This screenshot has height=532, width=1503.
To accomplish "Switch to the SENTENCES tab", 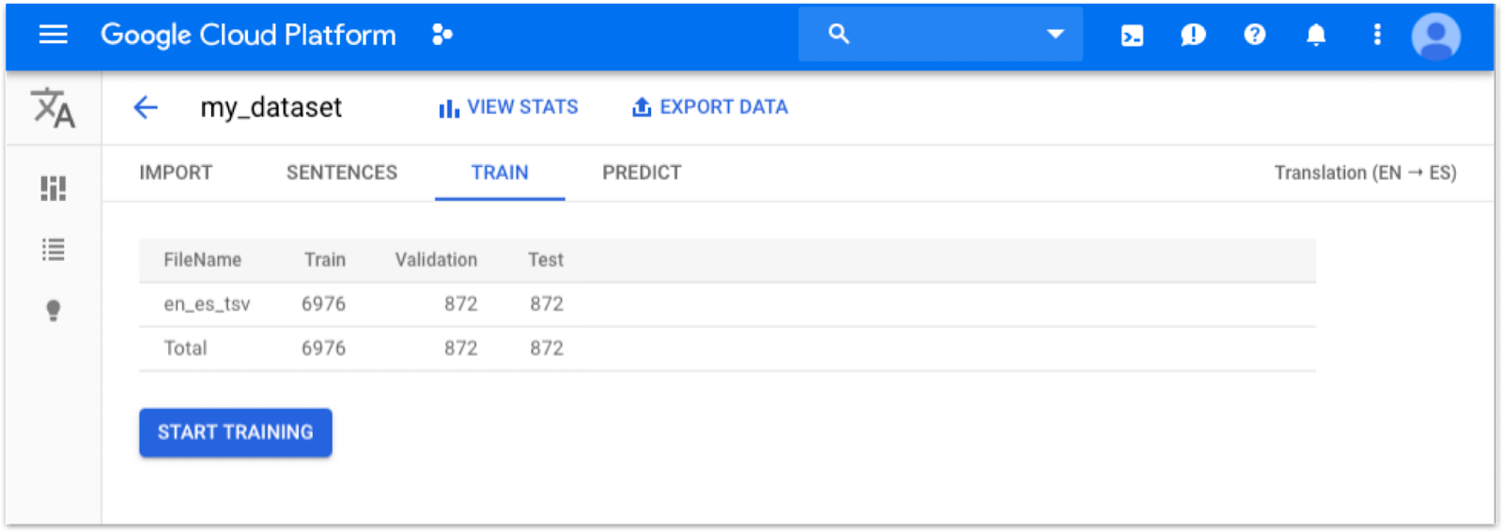I will click(x=342, y=173).
